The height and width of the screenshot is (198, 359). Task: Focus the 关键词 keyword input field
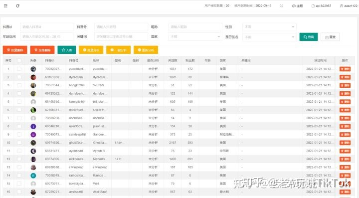point(121,36)
